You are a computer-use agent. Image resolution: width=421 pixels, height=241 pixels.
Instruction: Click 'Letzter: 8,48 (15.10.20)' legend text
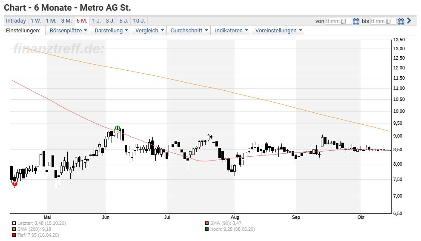42,223
